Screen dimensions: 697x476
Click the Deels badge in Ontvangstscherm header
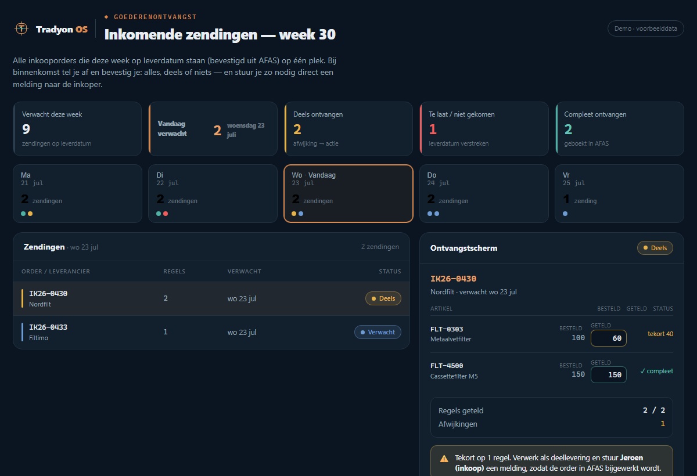click(x=655, y=248)
